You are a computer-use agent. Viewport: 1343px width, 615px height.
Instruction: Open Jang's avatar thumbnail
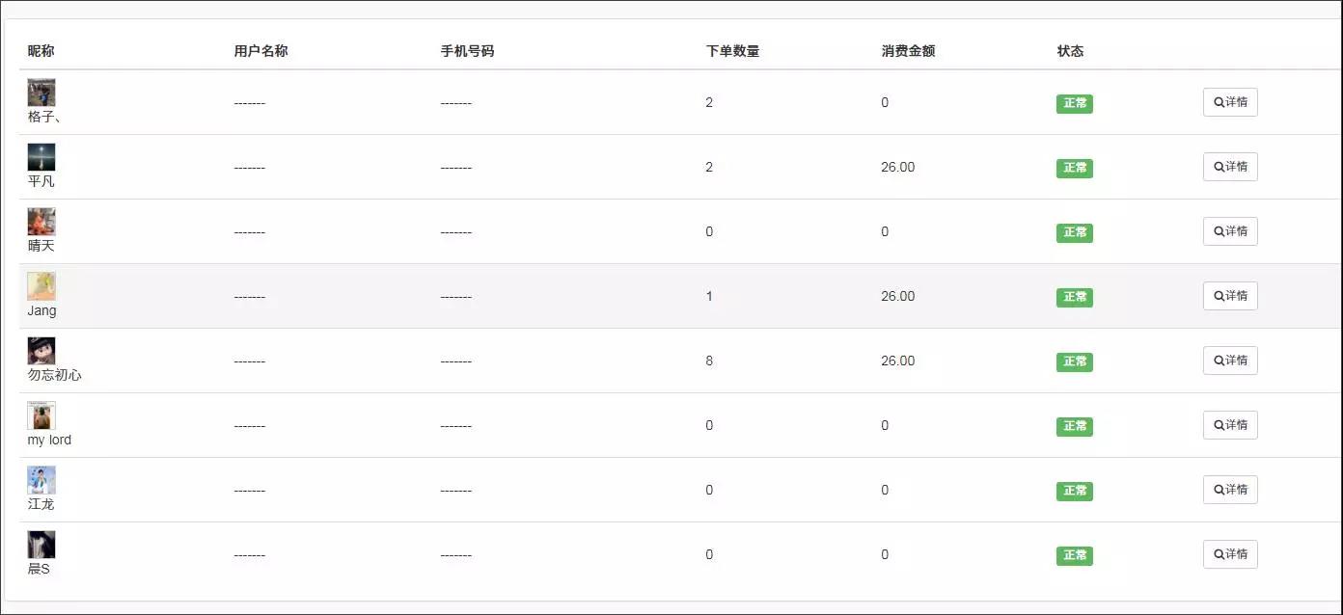(x=41, y=286)
